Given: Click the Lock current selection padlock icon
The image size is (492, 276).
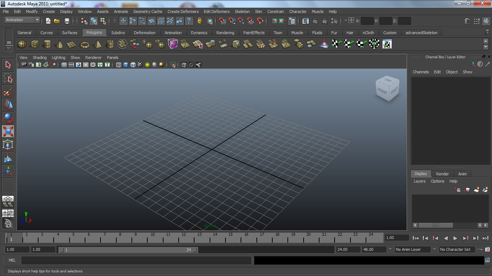Looking at the screenshot, I should pos(199,21).
